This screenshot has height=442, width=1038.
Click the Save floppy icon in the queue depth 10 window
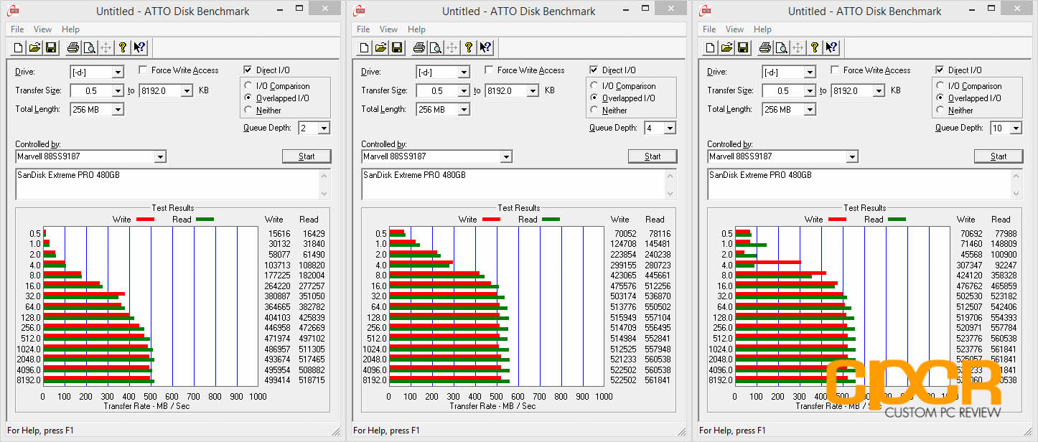[x=743, y=48]
